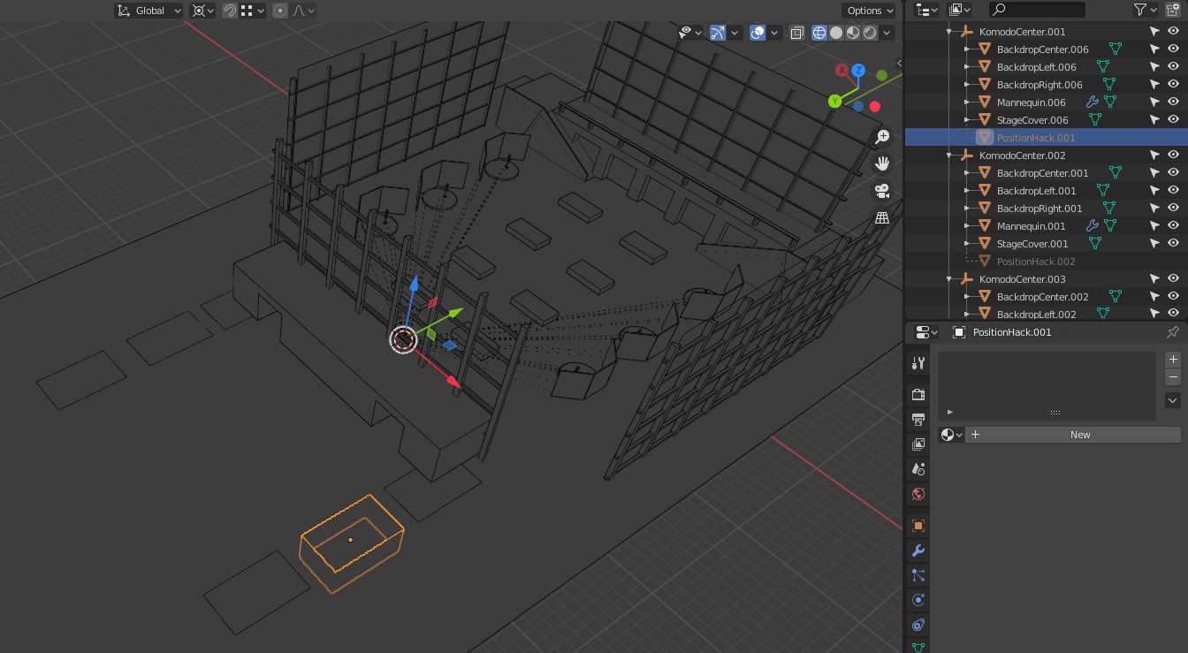Toggle the snapping magnet button
The height and width of the screenshot is (653, 1188).
230,11
